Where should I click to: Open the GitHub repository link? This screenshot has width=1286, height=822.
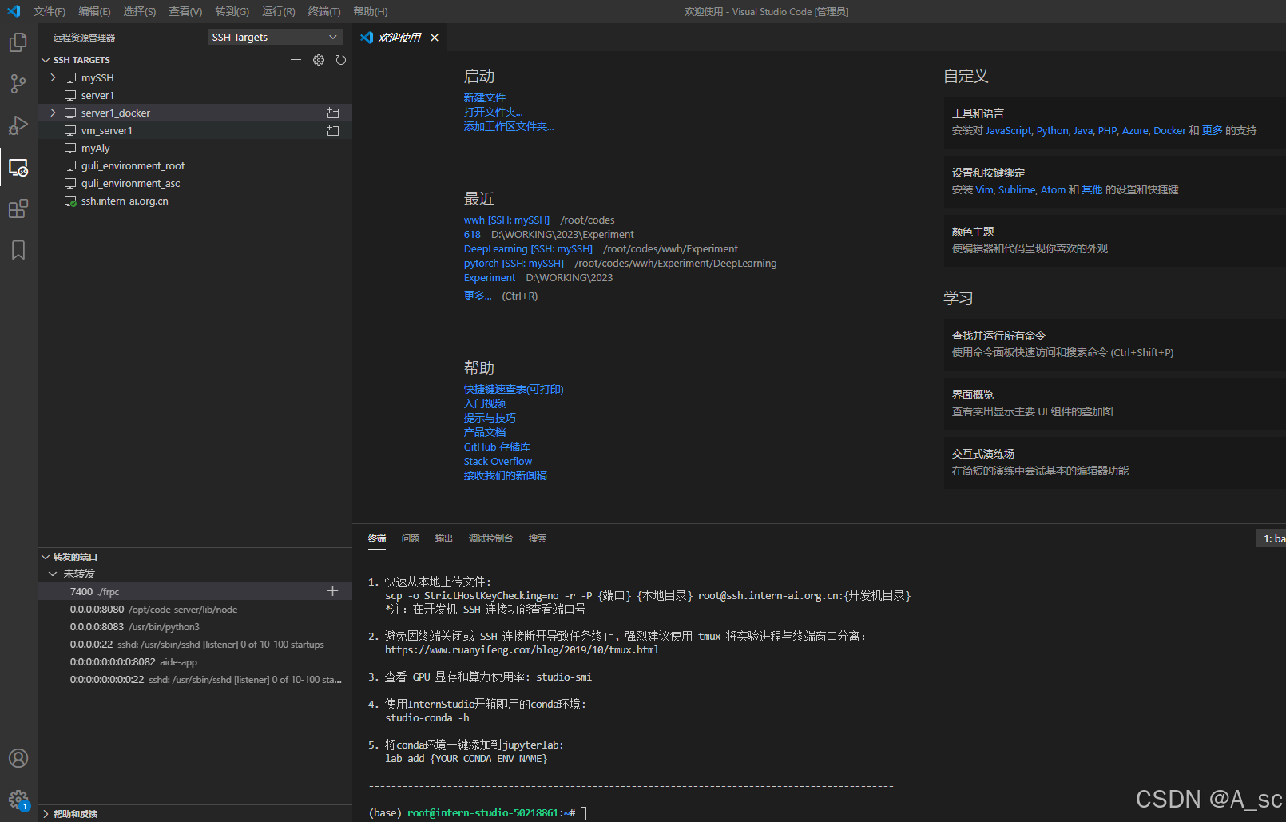point(497,447)
